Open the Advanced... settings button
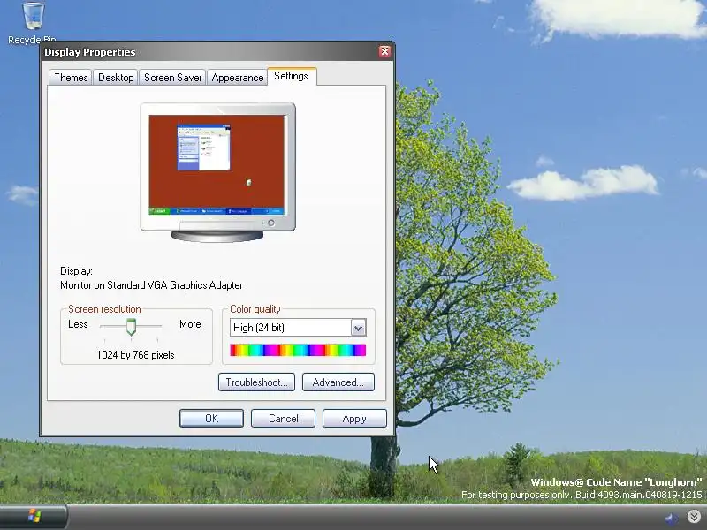The image size is (707, 530). (x=338, y=382)
